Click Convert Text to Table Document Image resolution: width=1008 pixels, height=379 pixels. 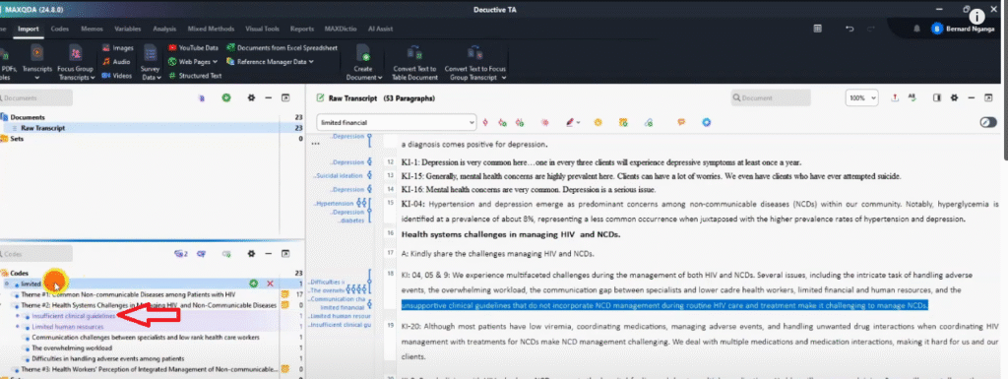coord(414,62)
